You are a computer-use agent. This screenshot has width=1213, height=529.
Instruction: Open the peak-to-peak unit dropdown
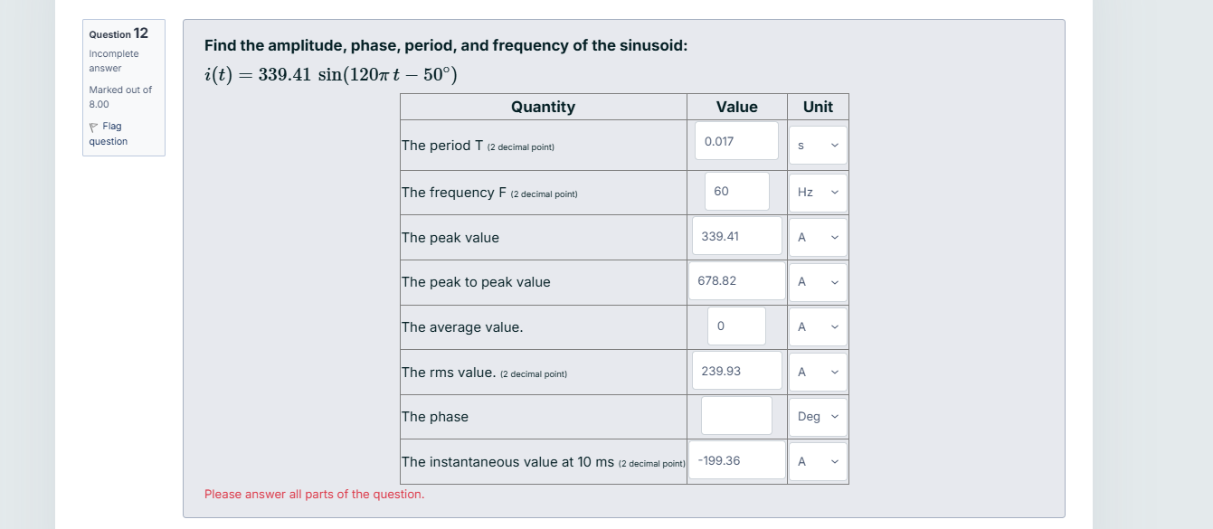tap(817, 281)
